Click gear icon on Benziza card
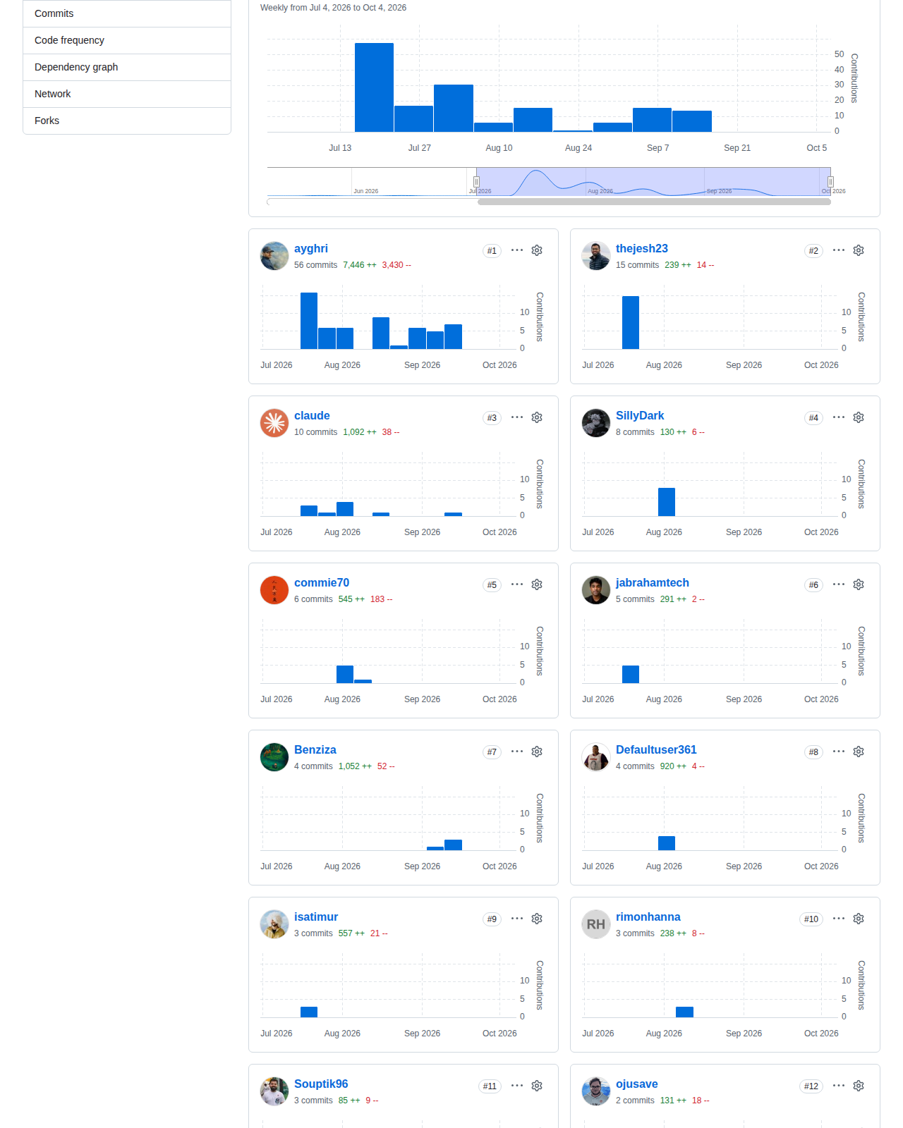903x1128 pixels. [537, 752]
